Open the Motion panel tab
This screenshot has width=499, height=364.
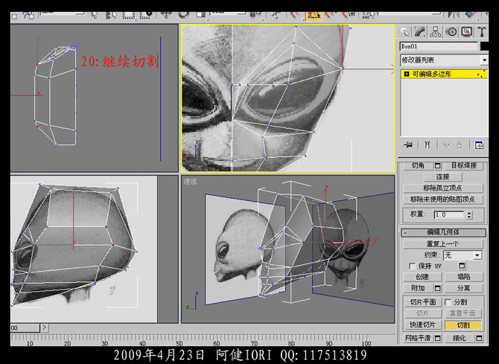(451, 31)
